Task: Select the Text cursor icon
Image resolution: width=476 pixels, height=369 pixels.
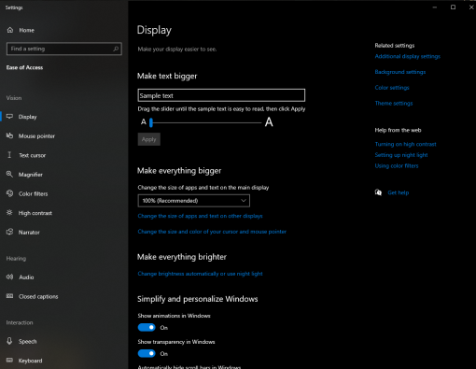Action: tap(9, 155)
